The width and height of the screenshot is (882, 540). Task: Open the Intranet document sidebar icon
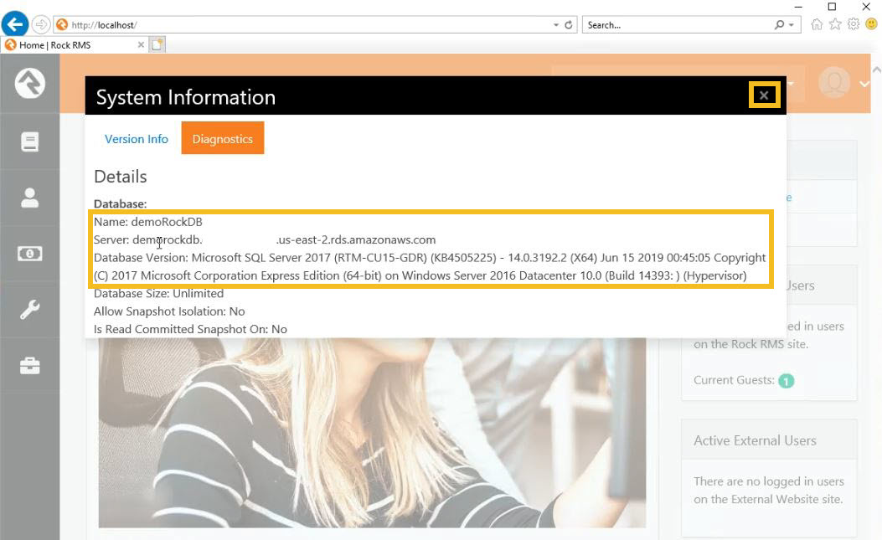click(x=30, y=141)
